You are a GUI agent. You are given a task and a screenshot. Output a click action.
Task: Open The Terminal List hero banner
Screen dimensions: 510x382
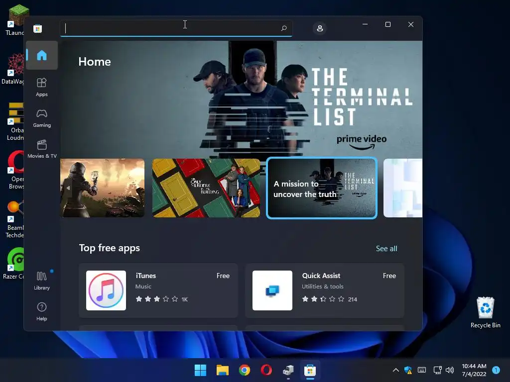[242, 99]
